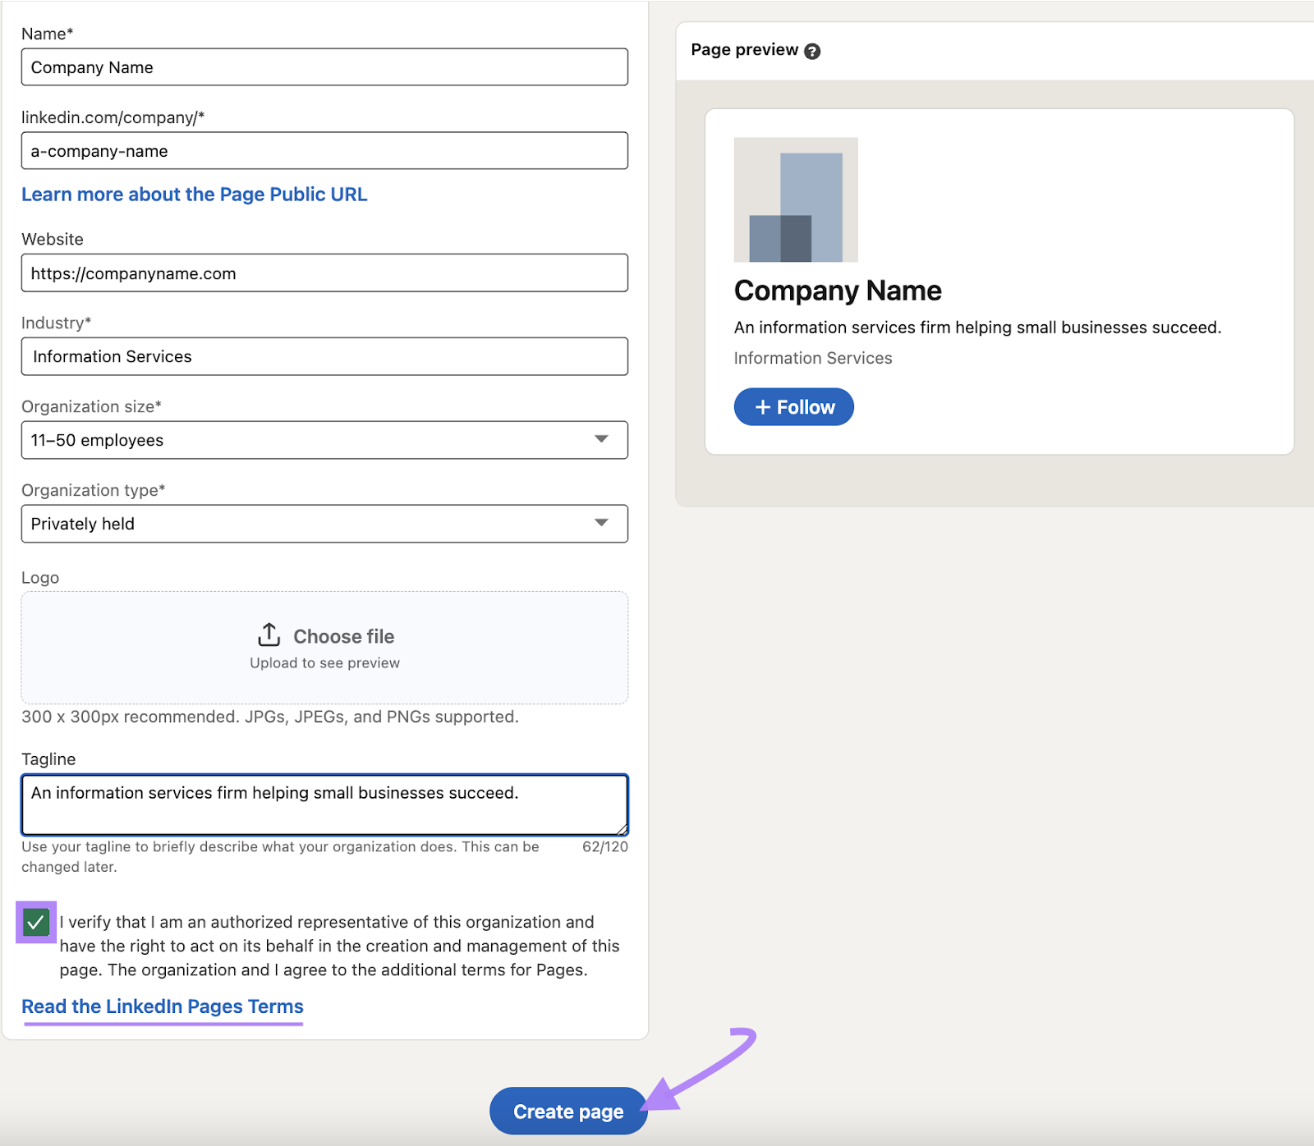The image size is (1314, 1146).
Task: Click the Website URL field
Action: [324, 273]
